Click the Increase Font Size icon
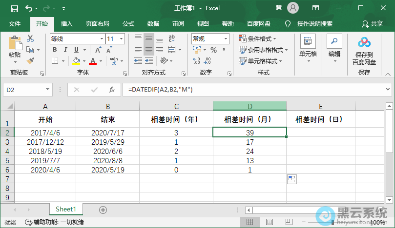The image size is (395, 228). 98,50
